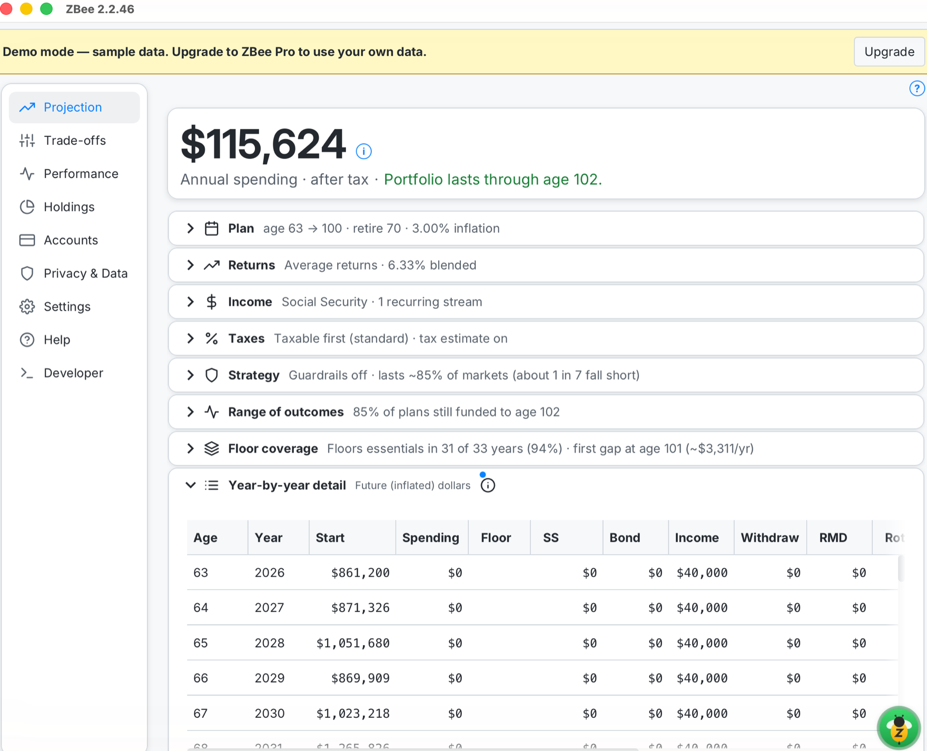Click the Settings gear icon
Image resolution: width=927 pixels, height=751 pixels.
[x=27, y=307]
